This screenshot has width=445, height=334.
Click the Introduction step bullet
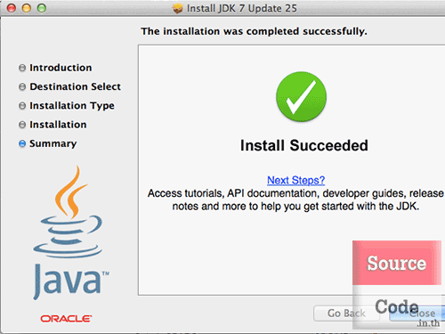coord(22,68)
